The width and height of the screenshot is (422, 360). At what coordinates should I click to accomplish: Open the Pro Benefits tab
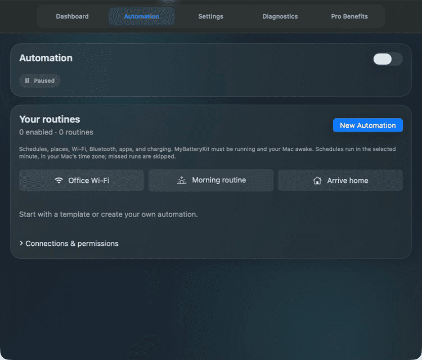coord(349,16)
